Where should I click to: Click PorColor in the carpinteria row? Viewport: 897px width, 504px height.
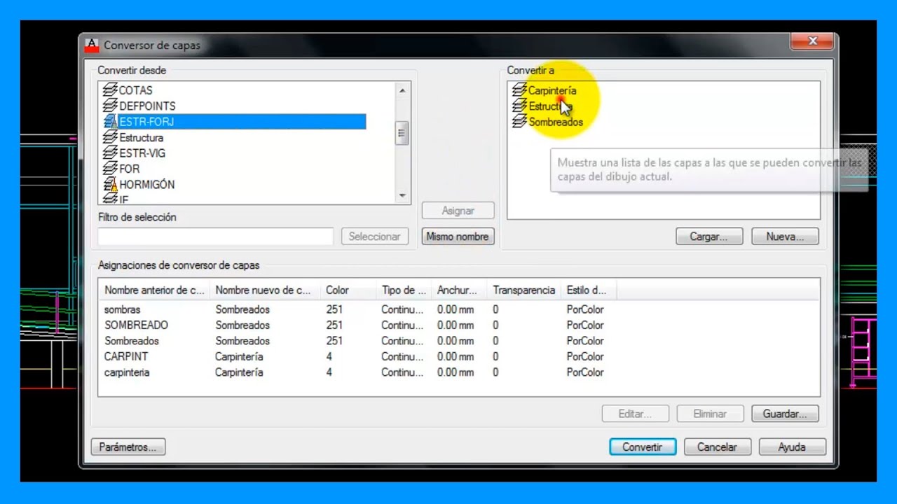585,372
